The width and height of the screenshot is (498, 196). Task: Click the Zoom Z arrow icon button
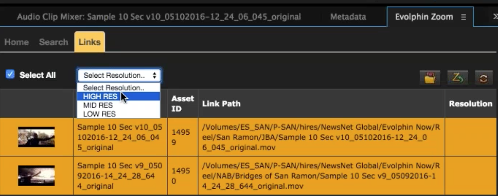tap(456, 78)
